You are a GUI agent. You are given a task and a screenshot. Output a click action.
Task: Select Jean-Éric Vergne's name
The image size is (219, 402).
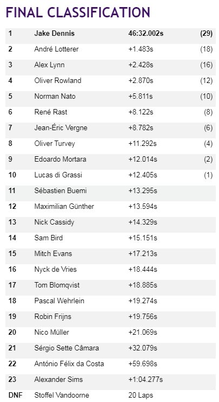61,127
